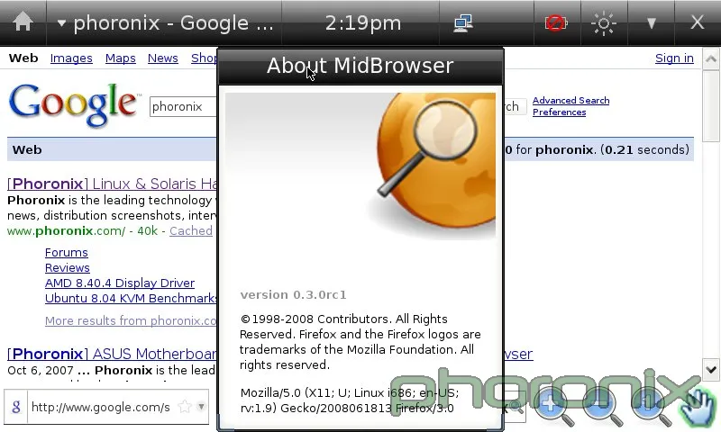The image size is (721, 432).
Task: Open the window list dropdown arrow
Action: [x=61, y=23]
